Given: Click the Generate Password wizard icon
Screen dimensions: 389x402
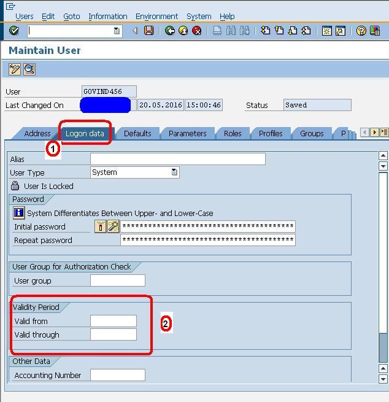Looking at the screenshot, I should click(x=113, y=226).
